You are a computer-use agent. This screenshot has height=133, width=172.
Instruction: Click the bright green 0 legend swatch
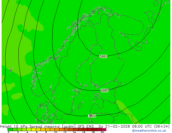click(10, 129)
